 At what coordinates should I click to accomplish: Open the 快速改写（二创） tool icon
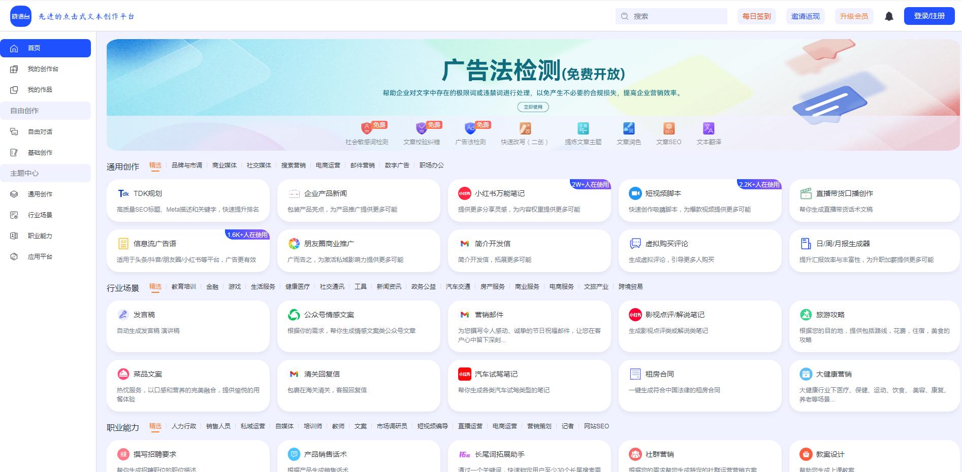(x=525, y=128)
